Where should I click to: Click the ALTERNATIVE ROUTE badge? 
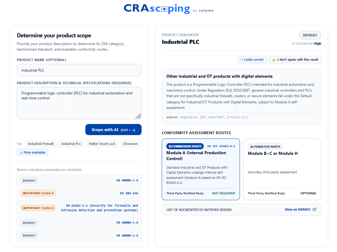coord(265,147)
